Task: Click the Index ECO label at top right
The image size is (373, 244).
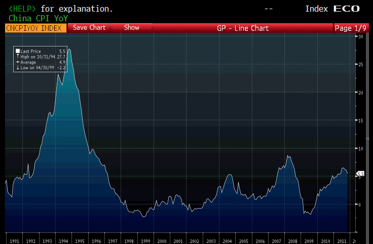Action: [x=332, y=9]
